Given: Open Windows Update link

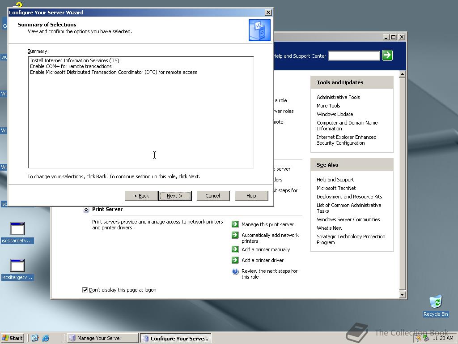Looking at the screenshot, I should pos(335,114).
